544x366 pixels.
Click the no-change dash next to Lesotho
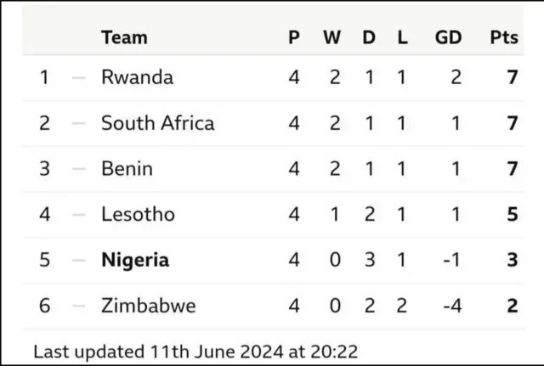(x=79, y=214)
